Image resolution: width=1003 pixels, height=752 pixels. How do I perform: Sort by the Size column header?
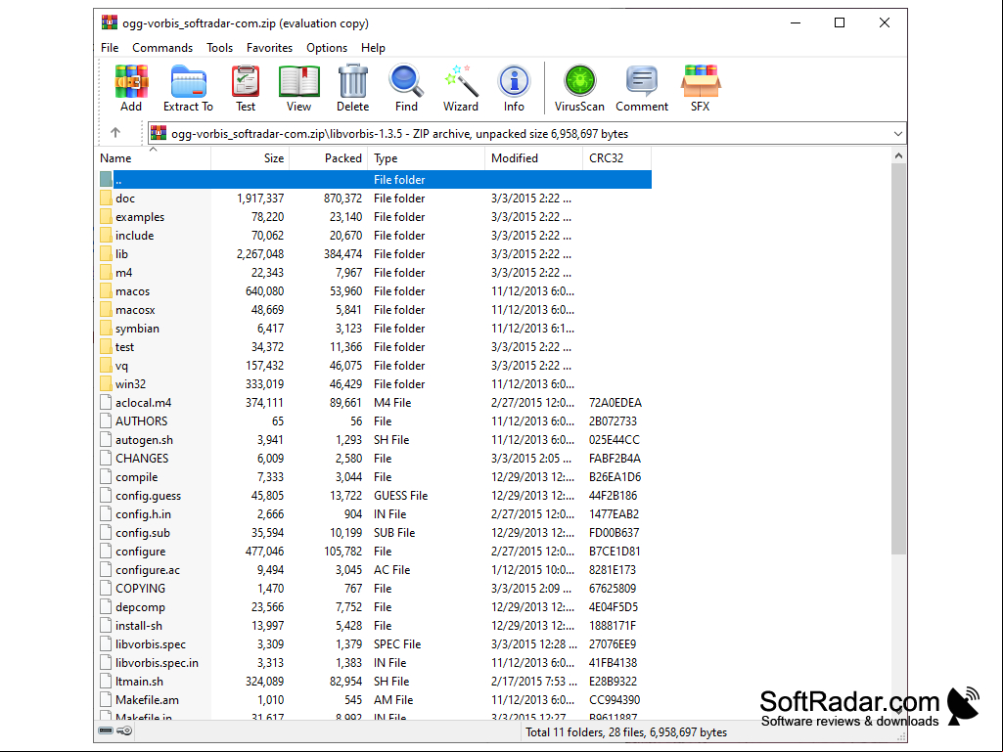click(251, 158)
